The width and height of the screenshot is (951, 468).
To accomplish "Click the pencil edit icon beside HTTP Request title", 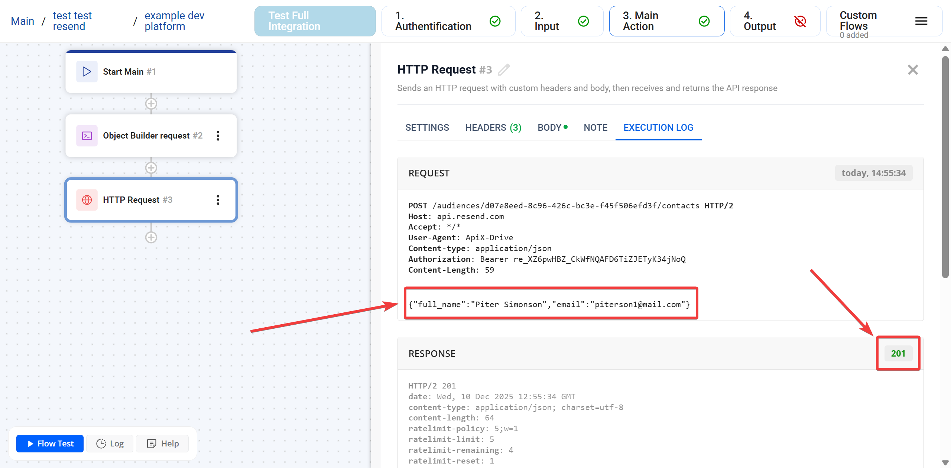I will point(504,70).
